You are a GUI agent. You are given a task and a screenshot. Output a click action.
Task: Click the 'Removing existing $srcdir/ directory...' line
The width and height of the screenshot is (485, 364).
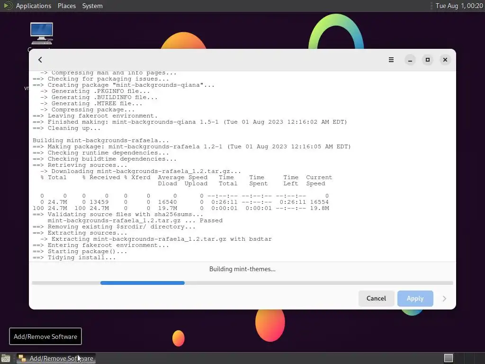tap(114, 227)
